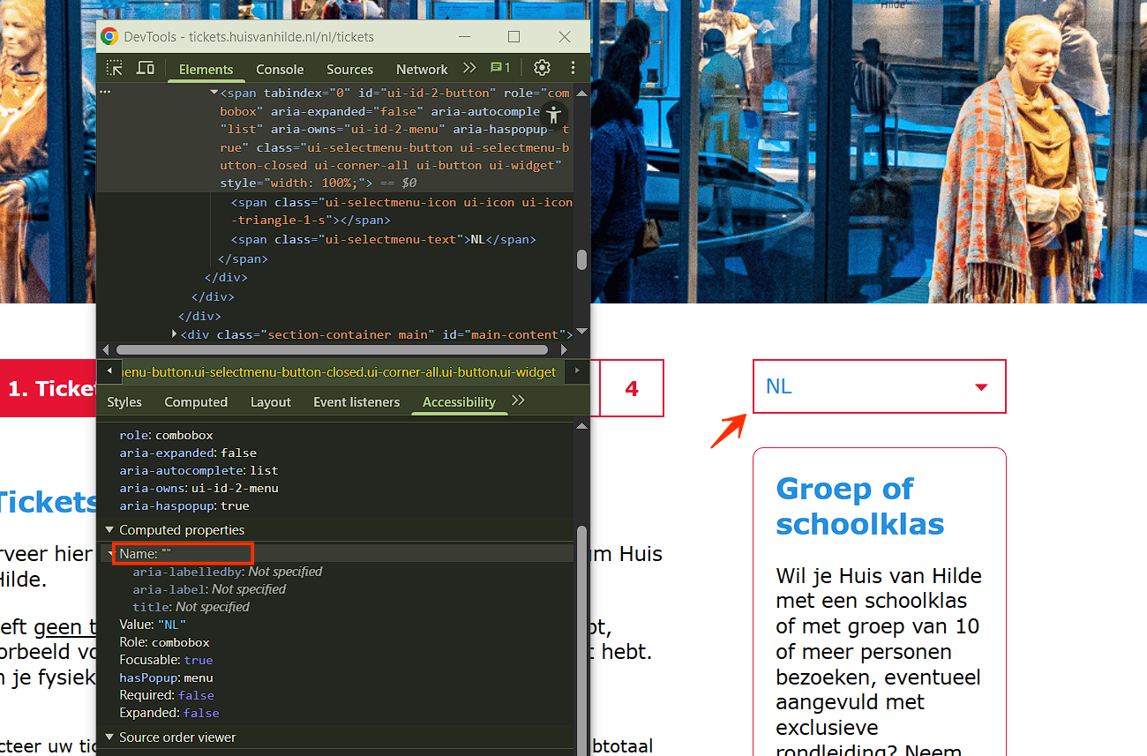Expand the section-container main div node
Screen dimensions: 1147x756
point(175,334)
